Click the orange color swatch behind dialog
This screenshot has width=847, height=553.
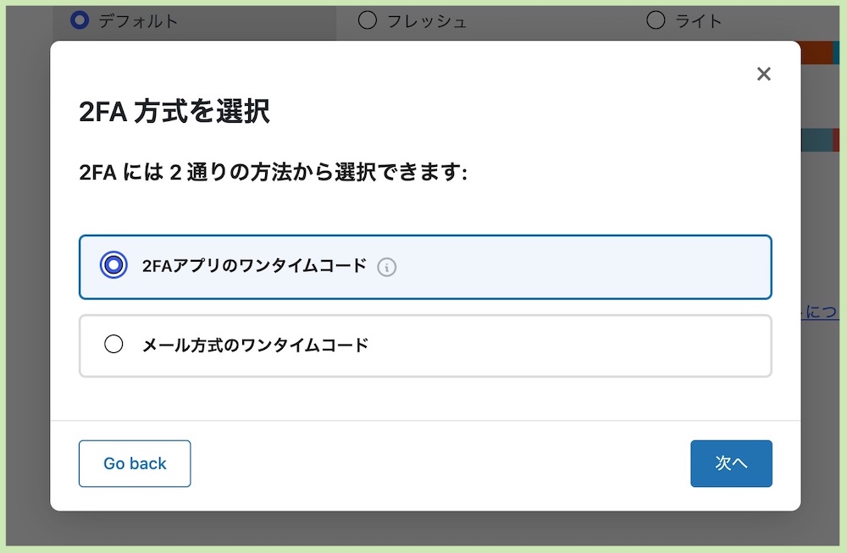click(817, 53)
